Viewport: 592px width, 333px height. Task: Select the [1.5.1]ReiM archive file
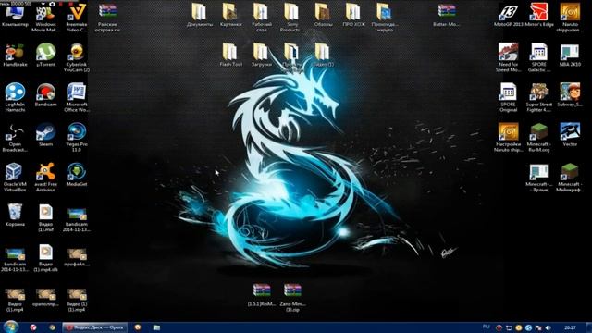pos(262,295)
